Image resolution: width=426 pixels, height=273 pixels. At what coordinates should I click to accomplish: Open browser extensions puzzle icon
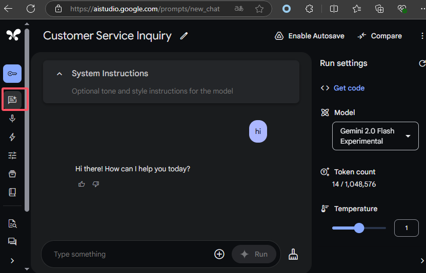(309, 9)
